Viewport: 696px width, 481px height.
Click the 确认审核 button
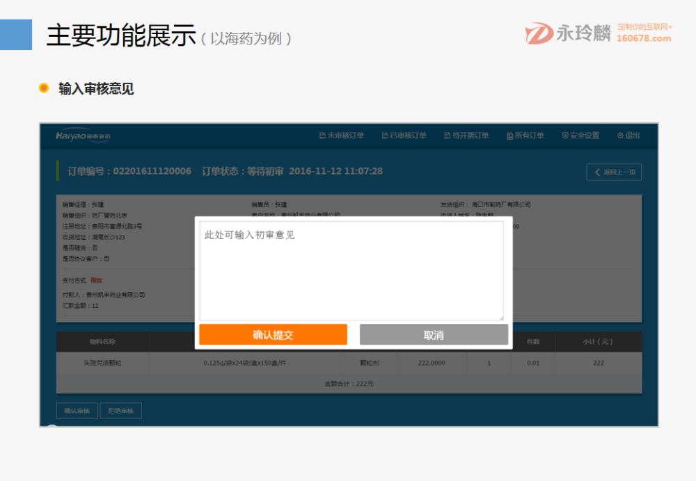(x=77, y=410)
